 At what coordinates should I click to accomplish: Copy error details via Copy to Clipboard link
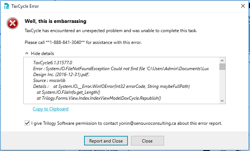51,109
